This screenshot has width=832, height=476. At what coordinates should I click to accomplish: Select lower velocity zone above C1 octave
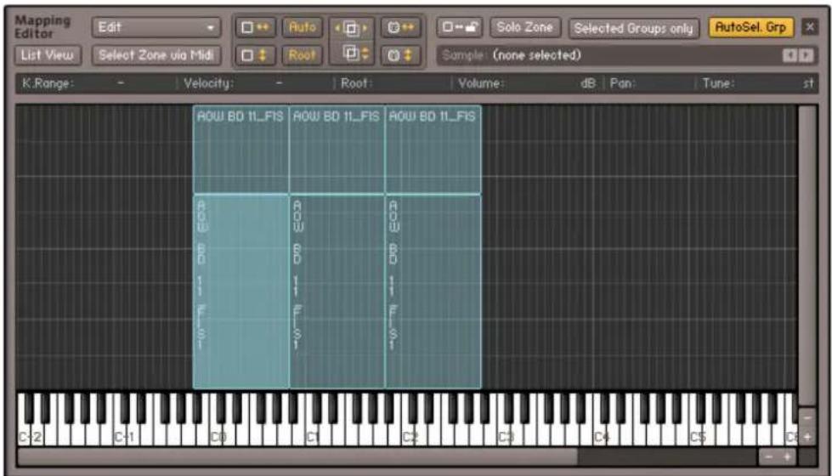(x=337, y=292)
